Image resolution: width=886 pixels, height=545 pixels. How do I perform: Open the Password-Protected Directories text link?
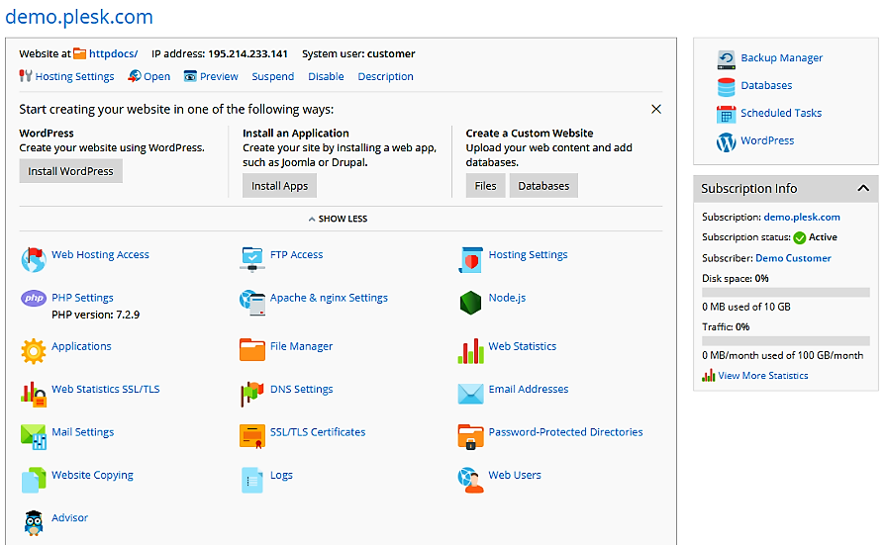[x=565, y=432]
